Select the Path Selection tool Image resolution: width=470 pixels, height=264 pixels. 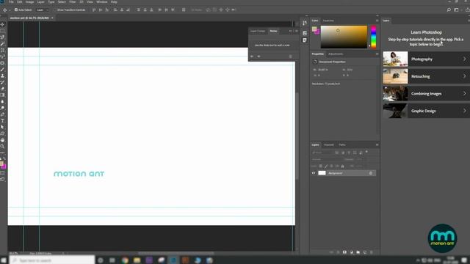point(3,127)
